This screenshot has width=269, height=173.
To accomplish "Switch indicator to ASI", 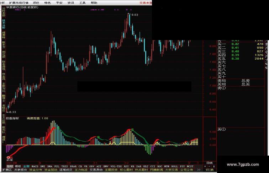I will (x=99, y=166).
